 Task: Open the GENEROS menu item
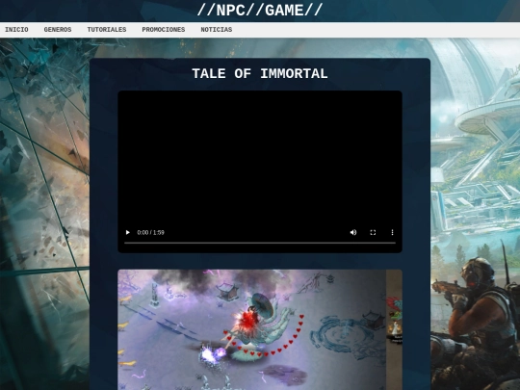click(x=58, y=30)
